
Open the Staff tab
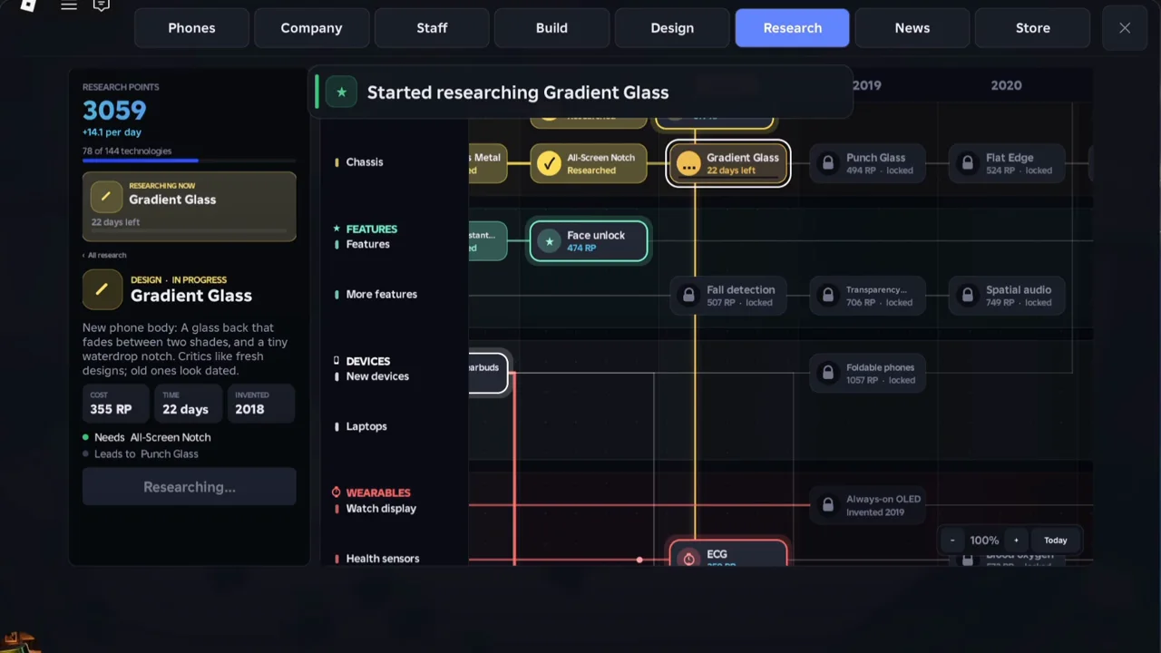pos(432,28)
